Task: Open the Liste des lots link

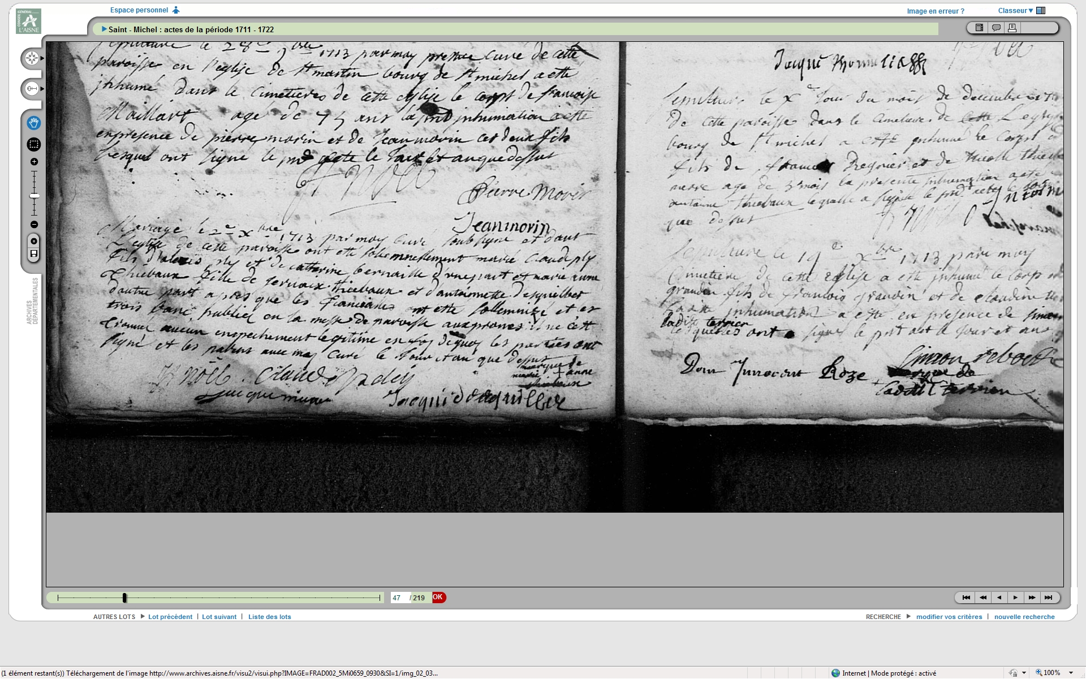Action: [269, 617]
